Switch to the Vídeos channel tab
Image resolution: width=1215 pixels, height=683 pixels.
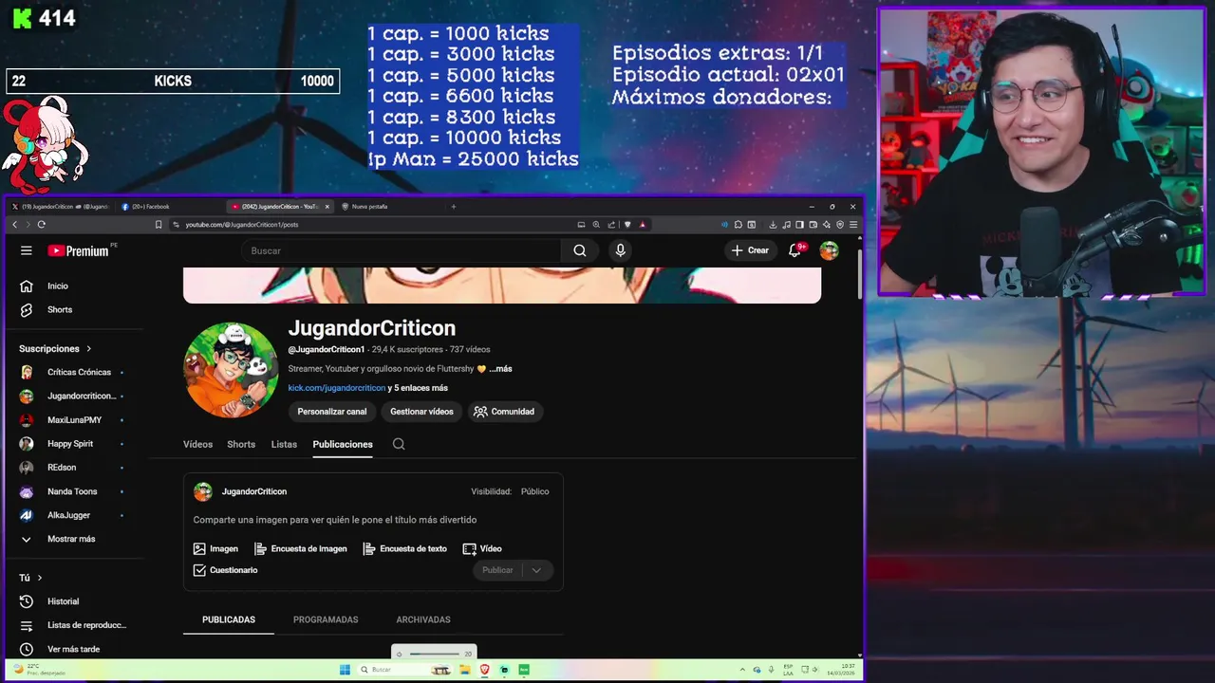click(x=197, y=444)
